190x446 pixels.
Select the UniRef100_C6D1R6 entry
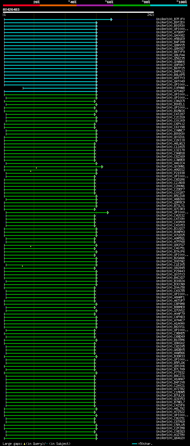click(170, 180)
